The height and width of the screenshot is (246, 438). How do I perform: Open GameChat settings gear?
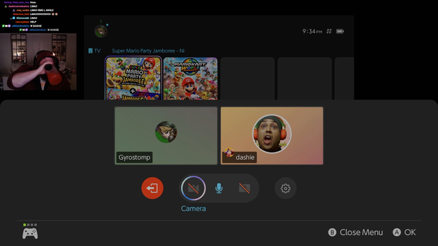(x=285, y=189)
